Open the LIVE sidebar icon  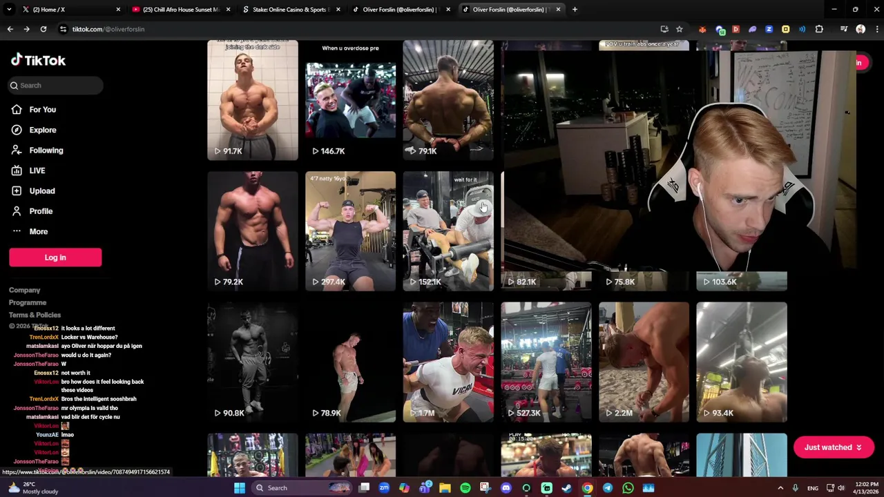pyautogui.click(x=16, y=170)
